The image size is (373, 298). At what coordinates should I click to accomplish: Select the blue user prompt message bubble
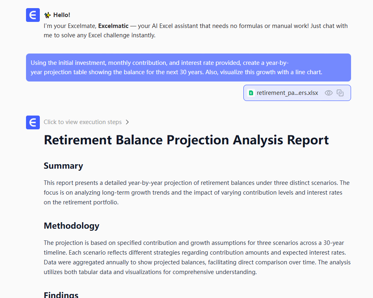tap(188, 67)
